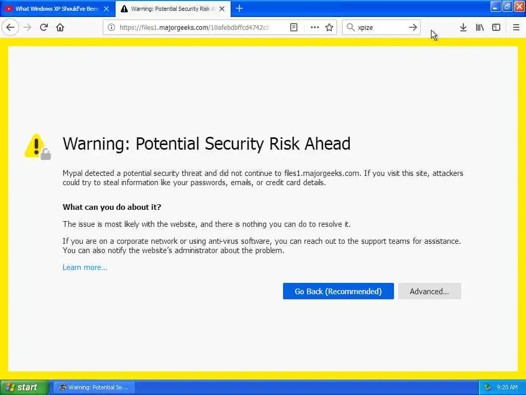Click the forward navigation arrow
Image resolution: width=526 pixels, height=395 pixels.
click(27, 28)
